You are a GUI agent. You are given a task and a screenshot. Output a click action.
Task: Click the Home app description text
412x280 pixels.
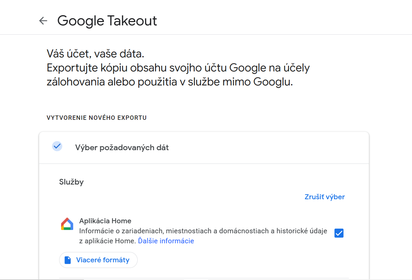coord(203,236)
